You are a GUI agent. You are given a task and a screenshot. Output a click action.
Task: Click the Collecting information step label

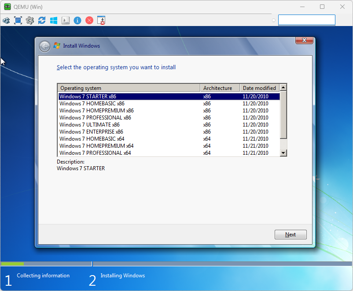[x=43, y=276]
